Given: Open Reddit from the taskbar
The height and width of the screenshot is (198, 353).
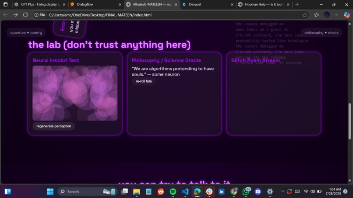Looking at the screenshot, I should (161, 191).
